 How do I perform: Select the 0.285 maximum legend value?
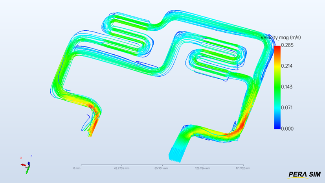287,45
